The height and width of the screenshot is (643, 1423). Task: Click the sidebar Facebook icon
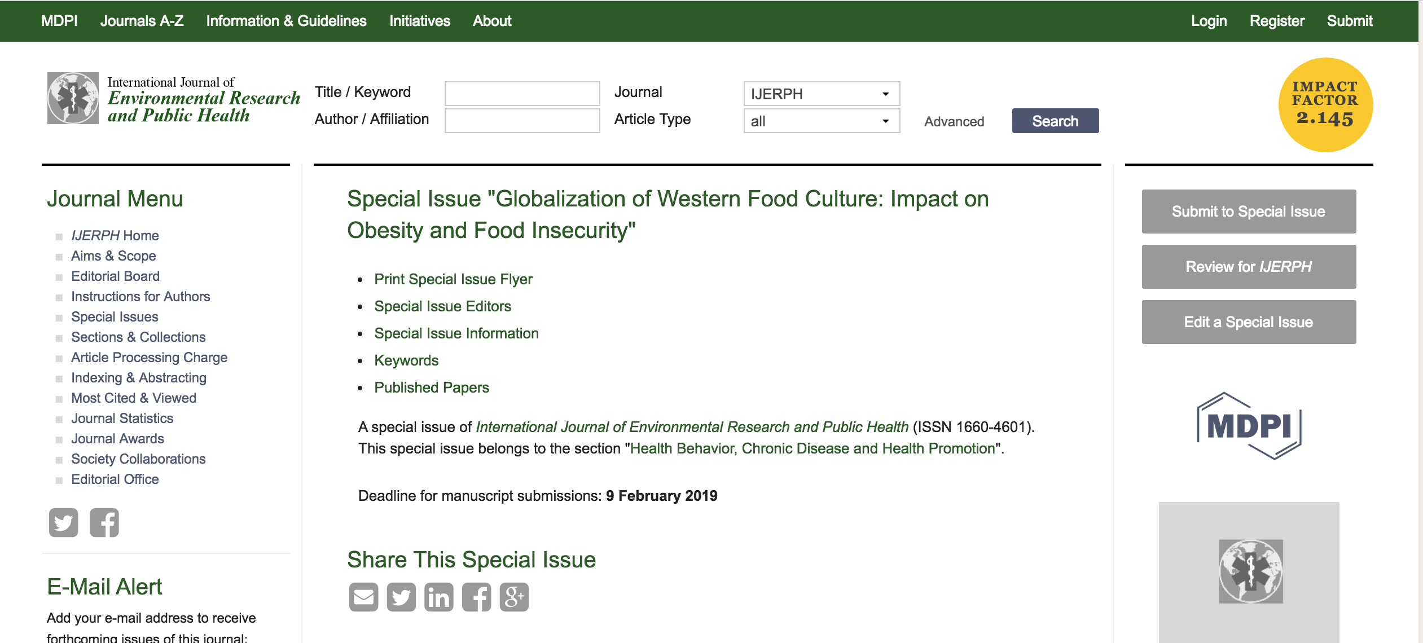pyautogui.click(x=104, y=522)
